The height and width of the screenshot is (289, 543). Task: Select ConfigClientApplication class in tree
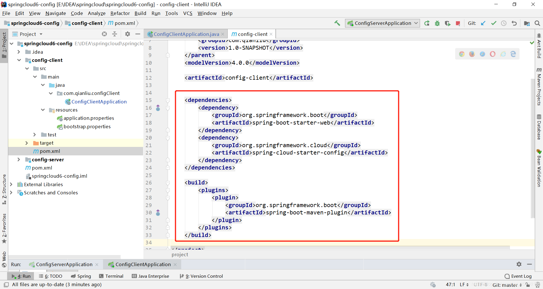pos(96,102)
